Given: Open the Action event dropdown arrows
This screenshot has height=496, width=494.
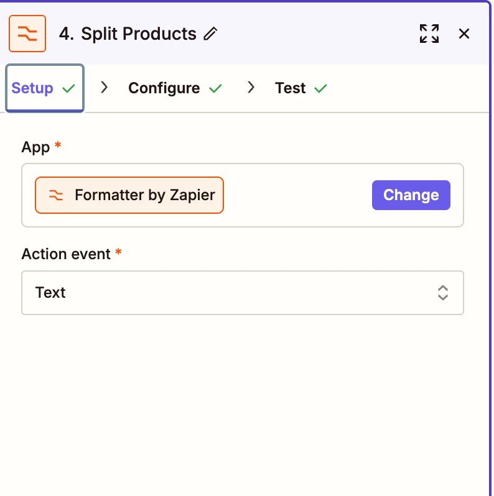Looking at the screenshot, I should (442, 293).
